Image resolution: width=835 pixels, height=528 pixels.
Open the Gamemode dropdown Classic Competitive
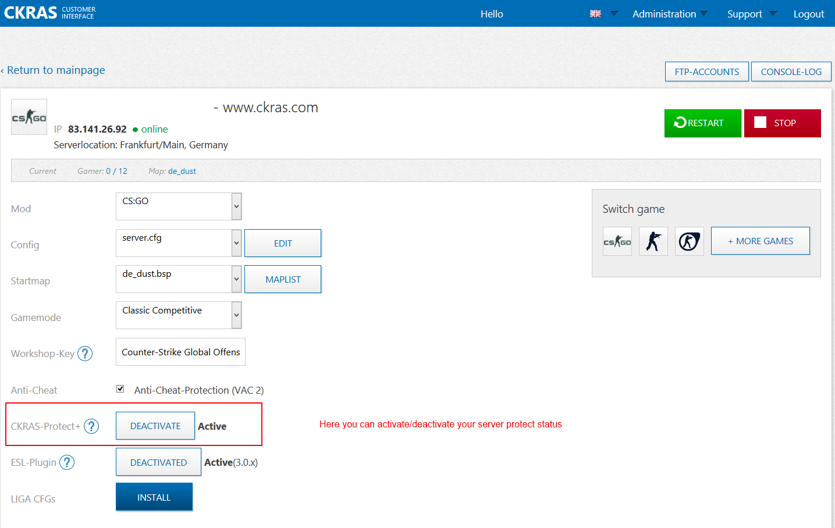[179, 315]
